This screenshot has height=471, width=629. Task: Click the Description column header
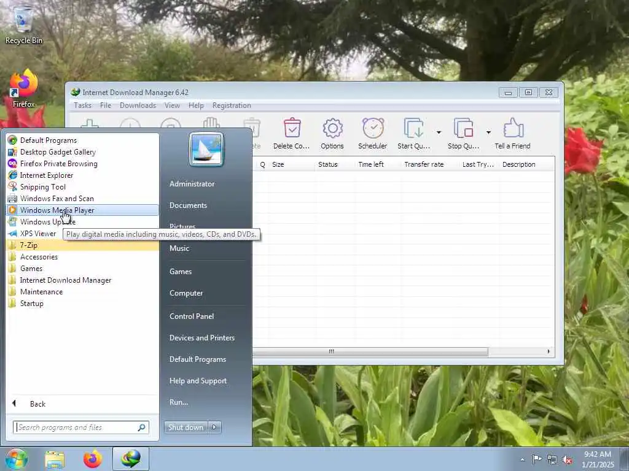tap(526, 164)
